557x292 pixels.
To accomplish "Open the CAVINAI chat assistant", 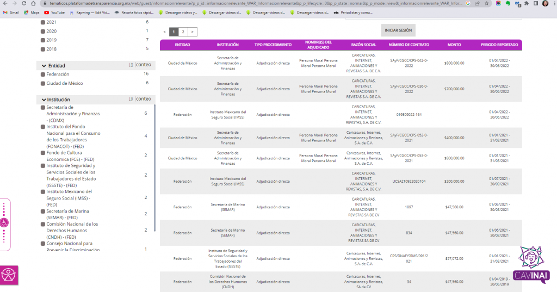I will point(531,265).
